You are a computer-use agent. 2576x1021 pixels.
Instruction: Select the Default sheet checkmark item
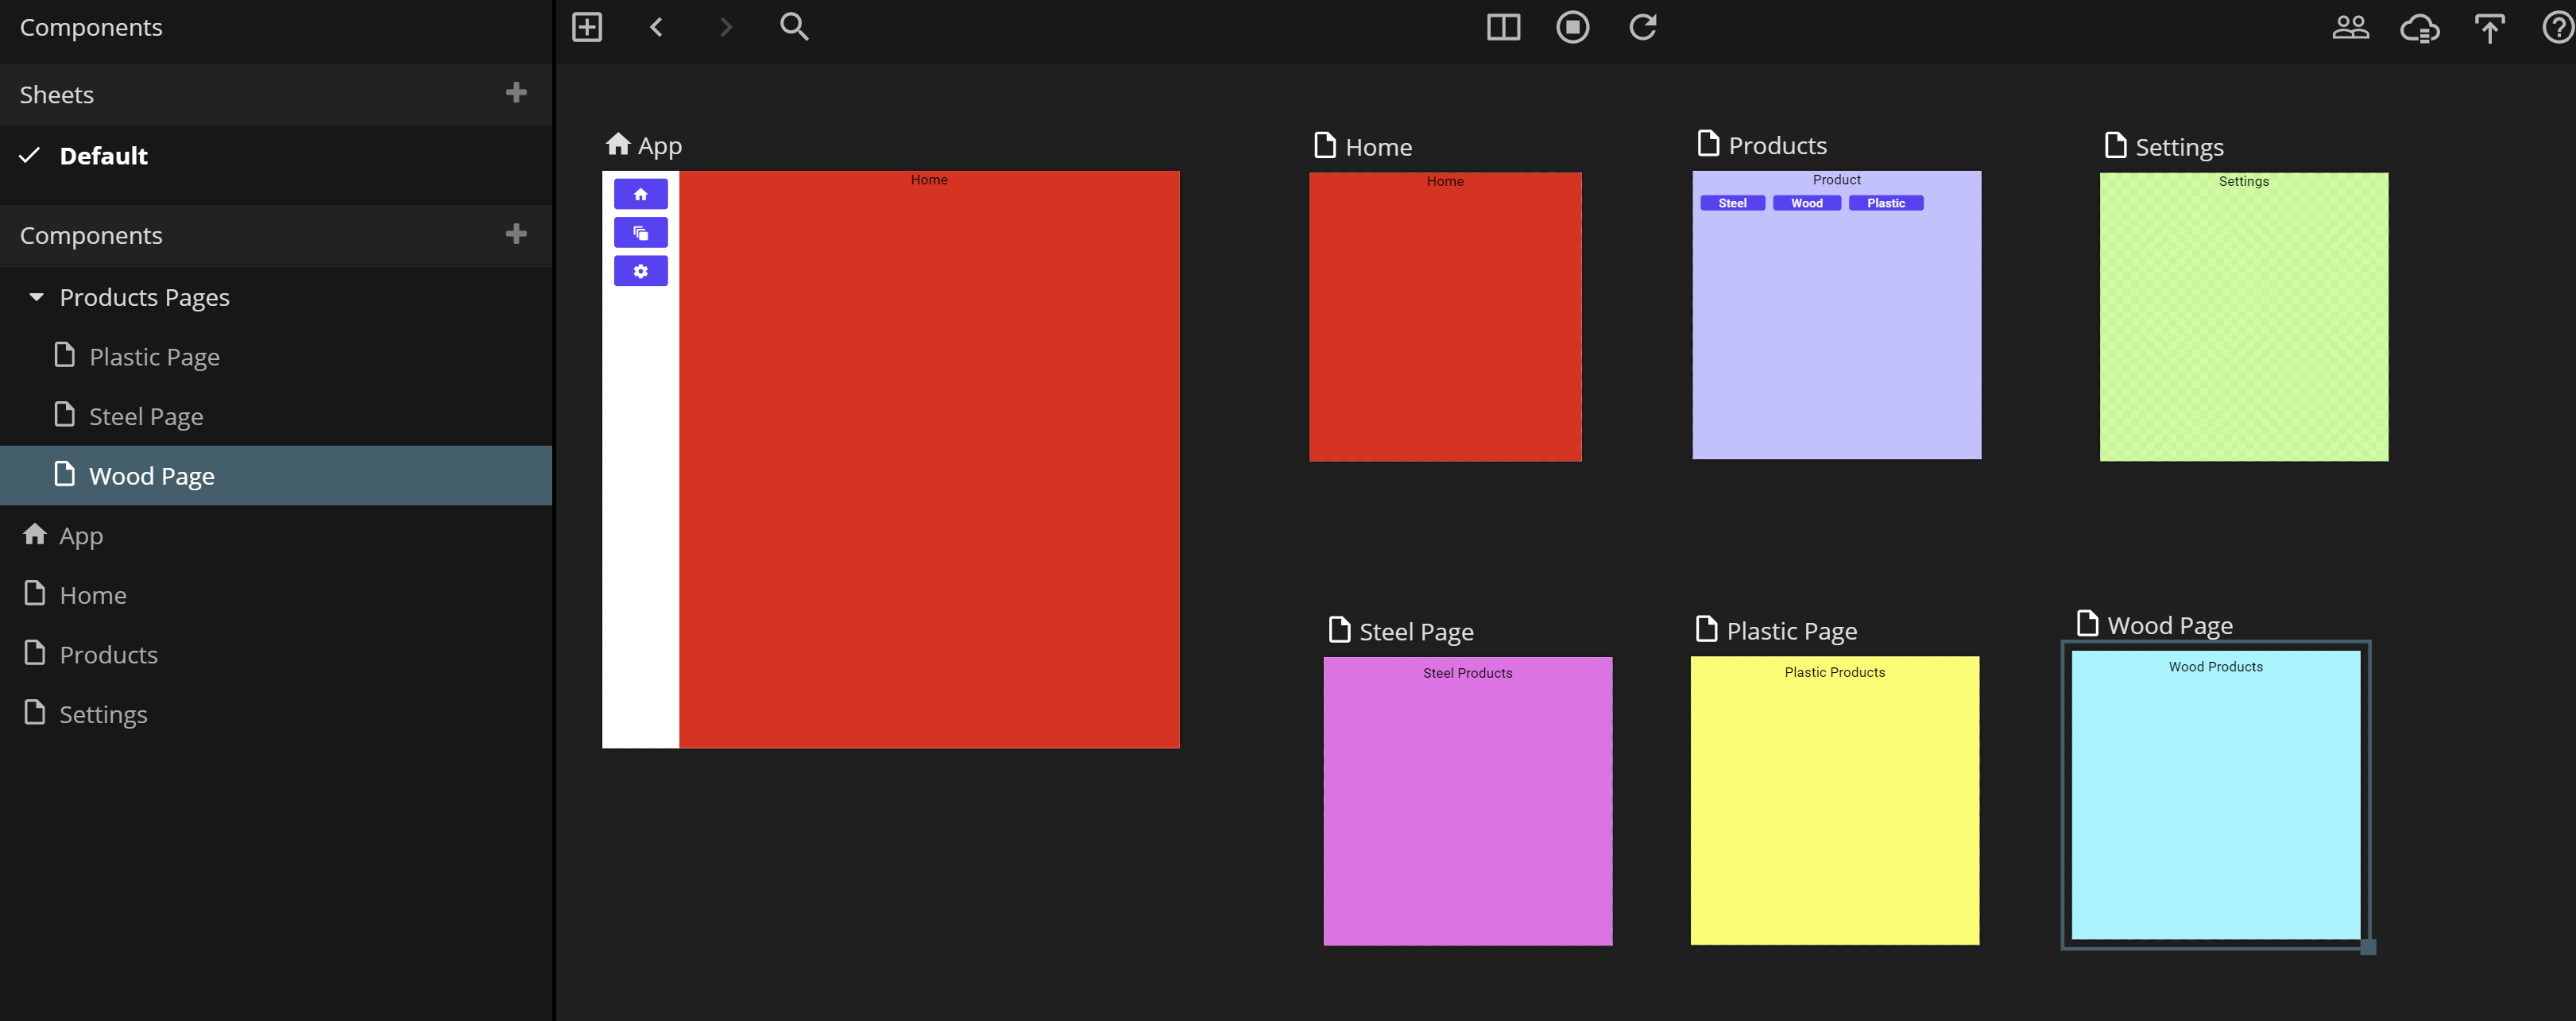click(103, 156)
